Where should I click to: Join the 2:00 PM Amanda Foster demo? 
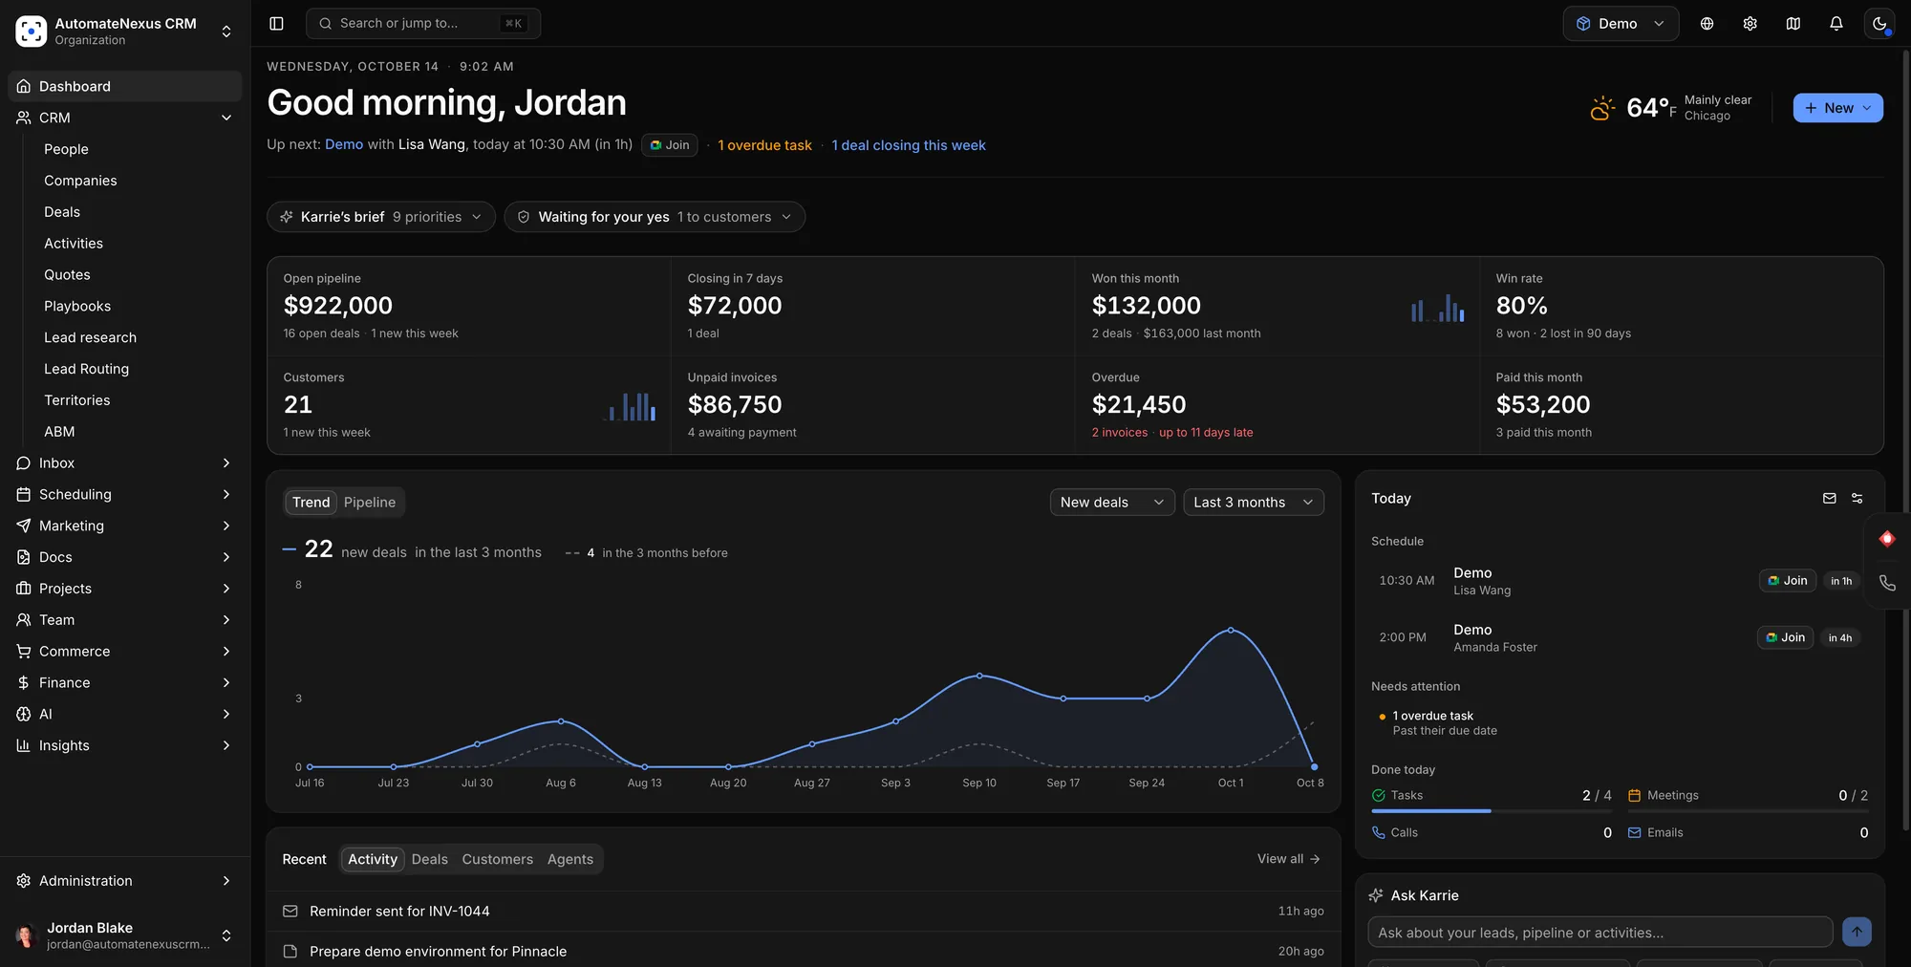[x=1785, y=637]
